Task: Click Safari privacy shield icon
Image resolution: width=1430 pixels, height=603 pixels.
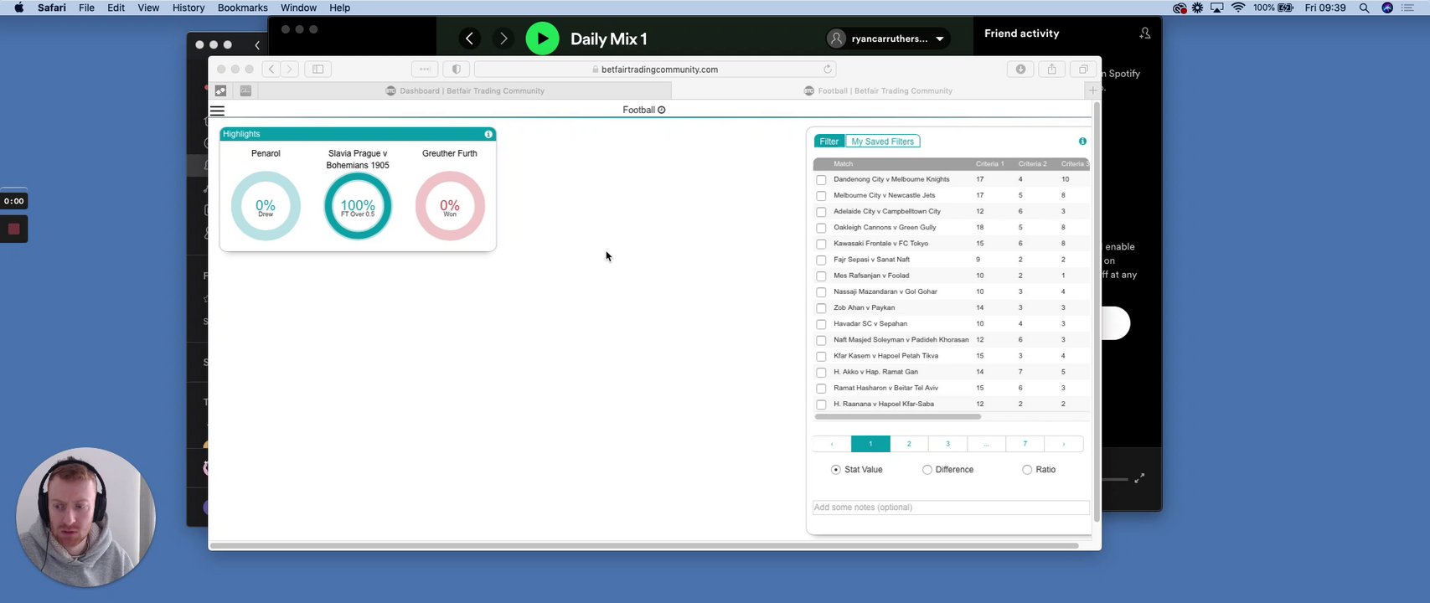Action: pos(457,70)
